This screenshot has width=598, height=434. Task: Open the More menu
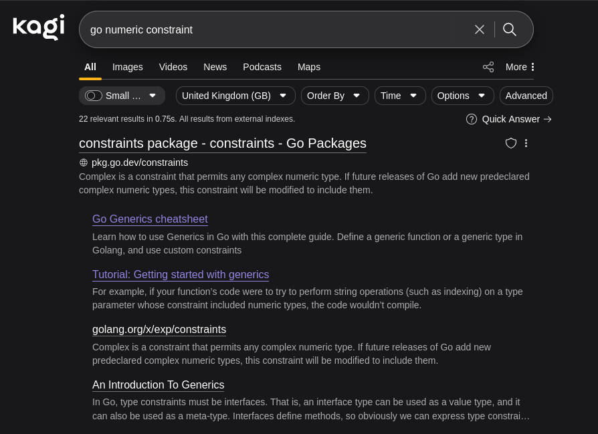click(520, 67)
